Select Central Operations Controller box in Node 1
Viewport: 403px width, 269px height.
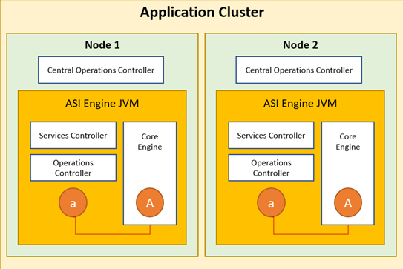pos(101,70)
